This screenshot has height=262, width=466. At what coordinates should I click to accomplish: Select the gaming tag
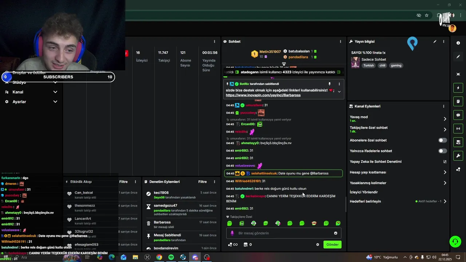click(396, 65)
